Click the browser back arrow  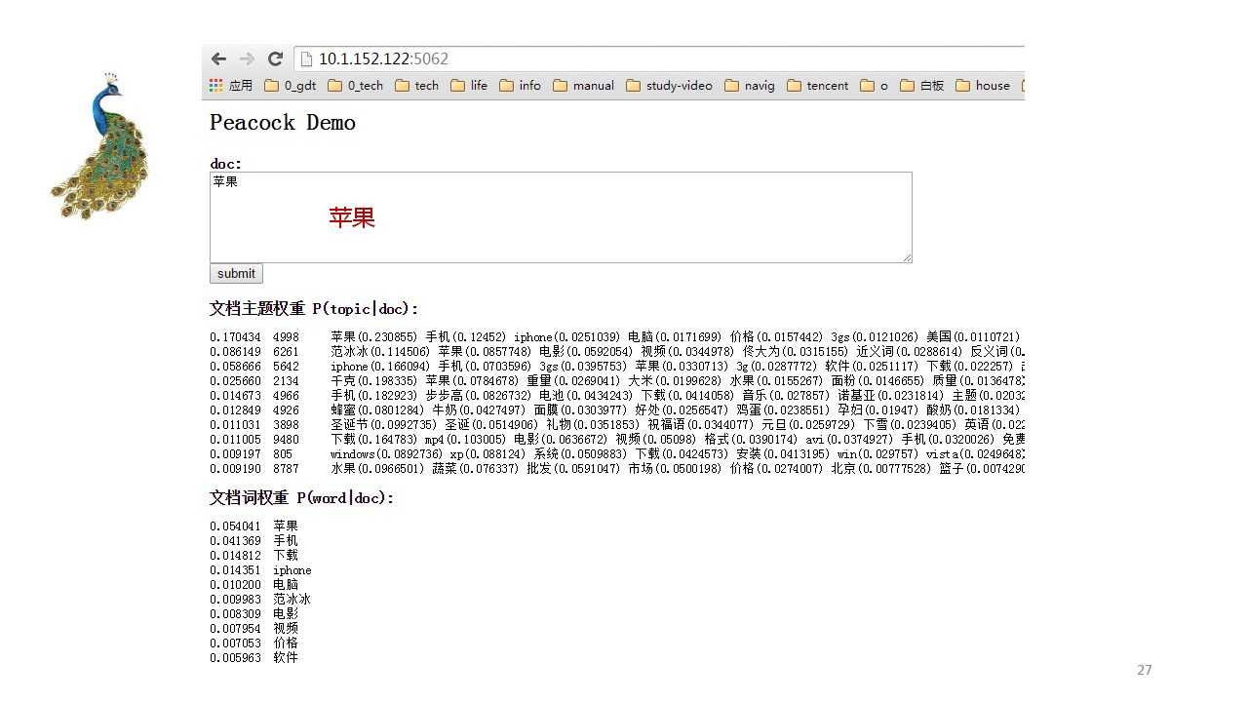[218, 58]
